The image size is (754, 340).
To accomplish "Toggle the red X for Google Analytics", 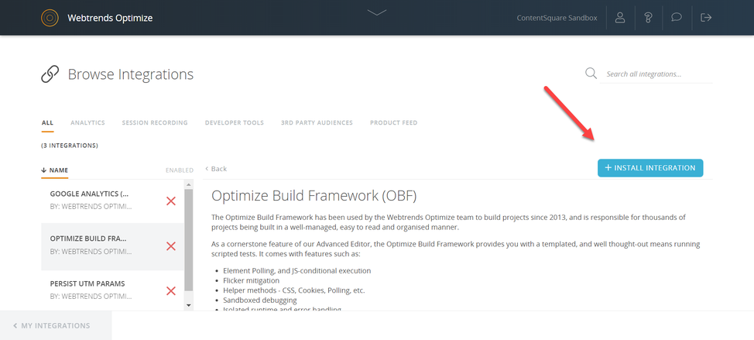I will (171, 201).
